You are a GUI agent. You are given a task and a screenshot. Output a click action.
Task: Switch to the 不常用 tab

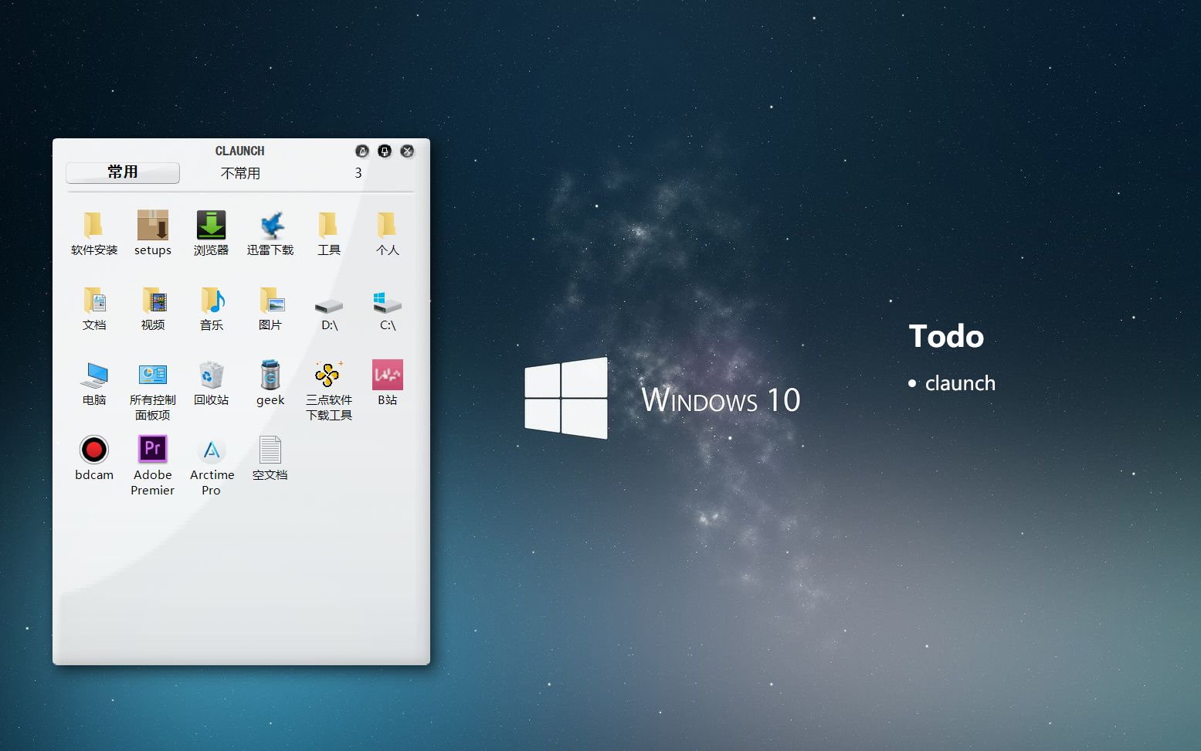240,173
